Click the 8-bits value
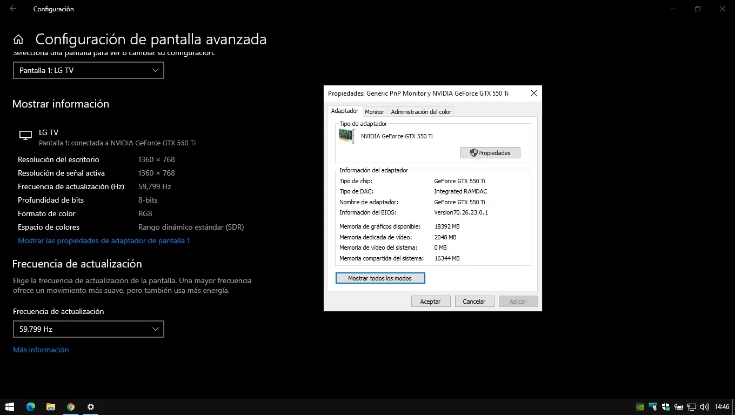The image size is (735, 415). point(148,200)
